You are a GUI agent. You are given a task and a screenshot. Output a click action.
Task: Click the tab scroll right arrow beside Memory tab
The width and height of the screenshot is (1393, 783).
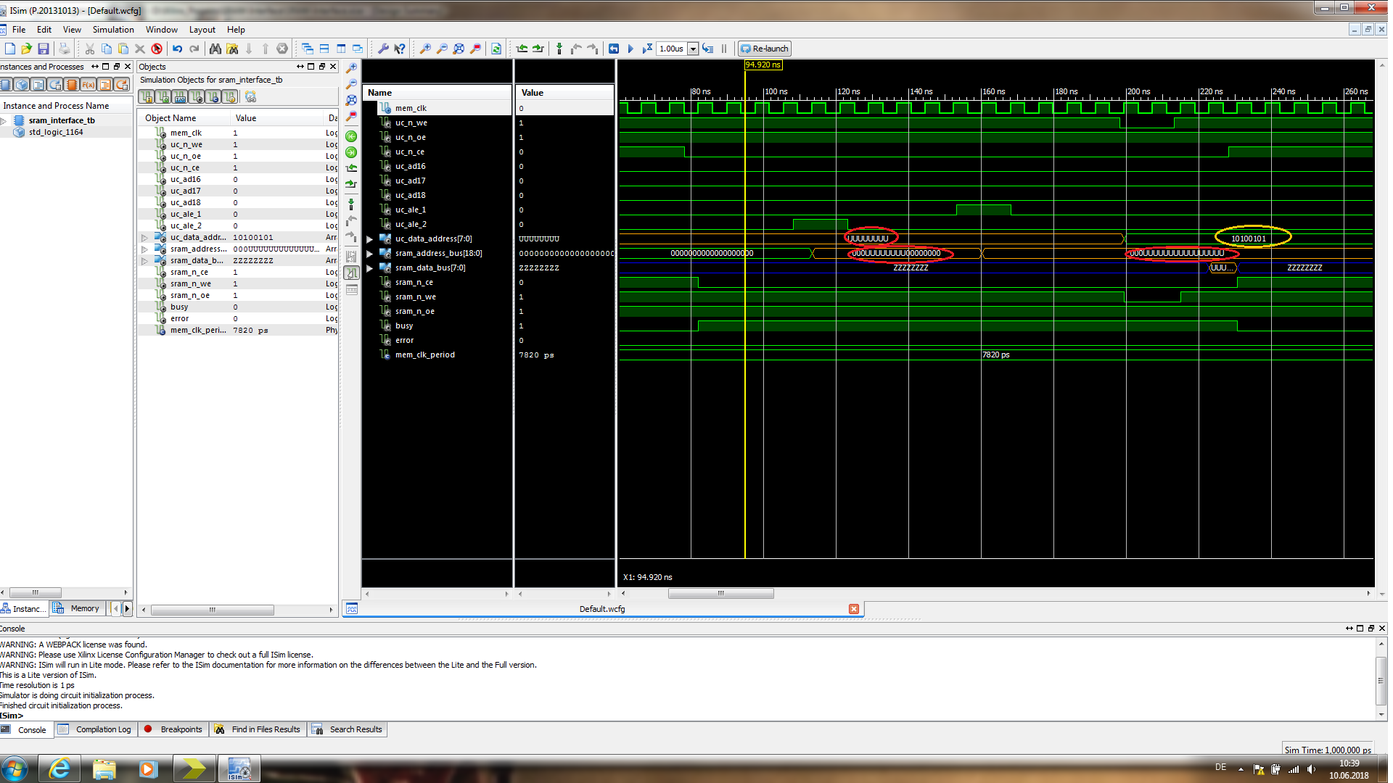tap(128, 608)
